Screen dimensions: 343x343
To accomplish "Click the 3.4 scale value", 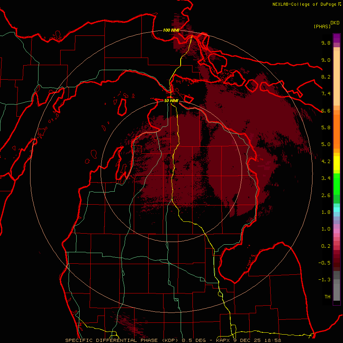I will (x=326, y=178).
